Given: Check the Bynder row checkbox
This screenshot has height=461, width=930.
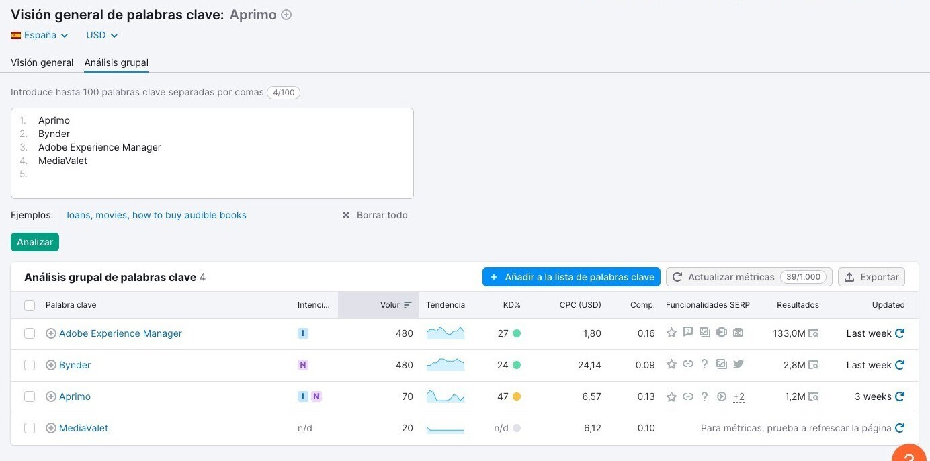Looking at the screenshot, I should tap(30, 364).
